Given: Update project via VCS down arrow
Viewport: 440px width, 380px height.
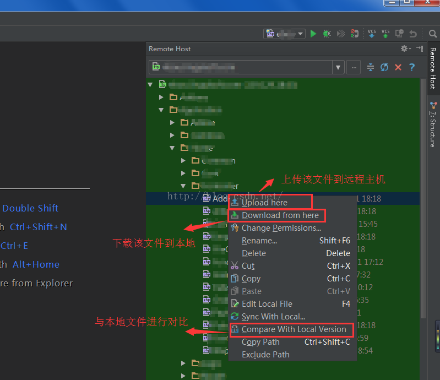Looking at the screenshot, I should pos(372,34).
